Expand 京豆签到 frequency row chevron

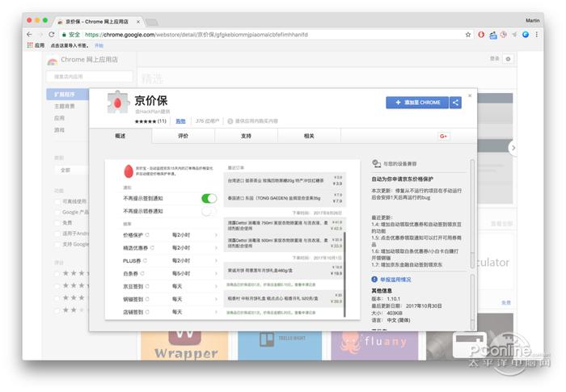pos(216,286)
